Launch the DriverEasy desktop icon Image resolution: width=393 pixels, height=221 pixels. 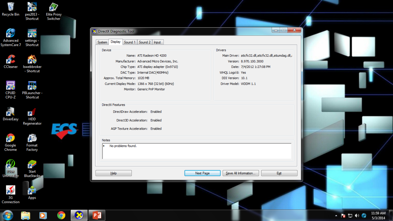pos(11,114)
